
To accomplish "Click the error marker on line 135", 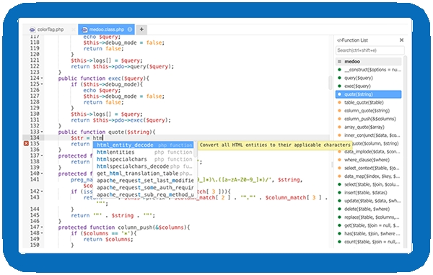I will 26,143.
